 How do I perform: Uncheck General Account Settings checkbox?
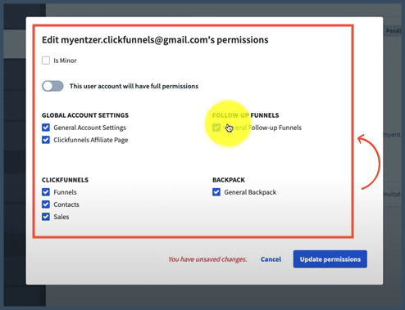click(x=46, y=128)
